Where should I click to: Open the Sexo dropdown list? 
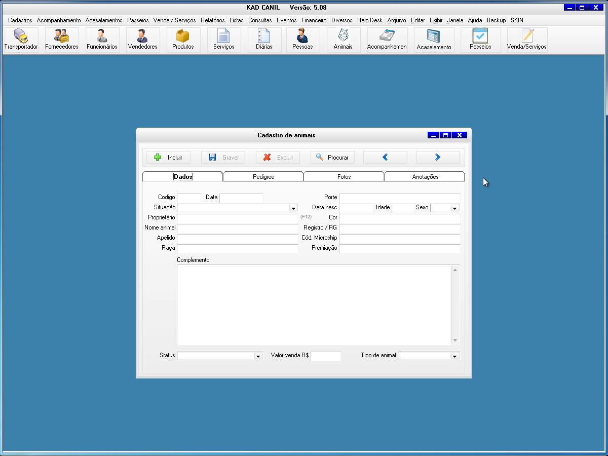pos(454,208)
